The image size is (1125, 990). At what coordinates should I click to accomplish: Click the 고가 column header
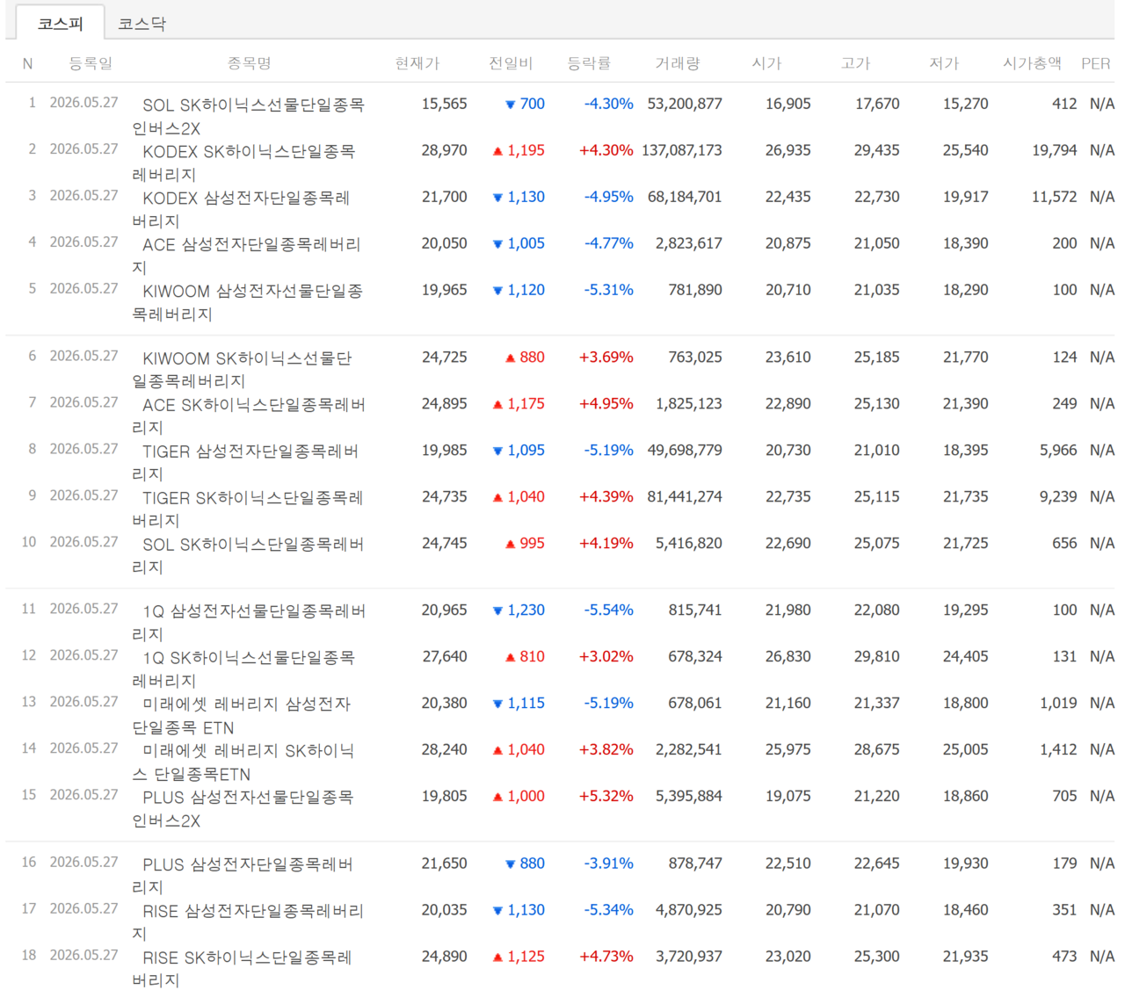point(855,63)
